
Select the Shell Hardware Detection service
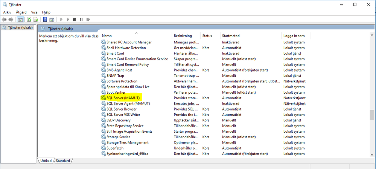coord(126,48)
